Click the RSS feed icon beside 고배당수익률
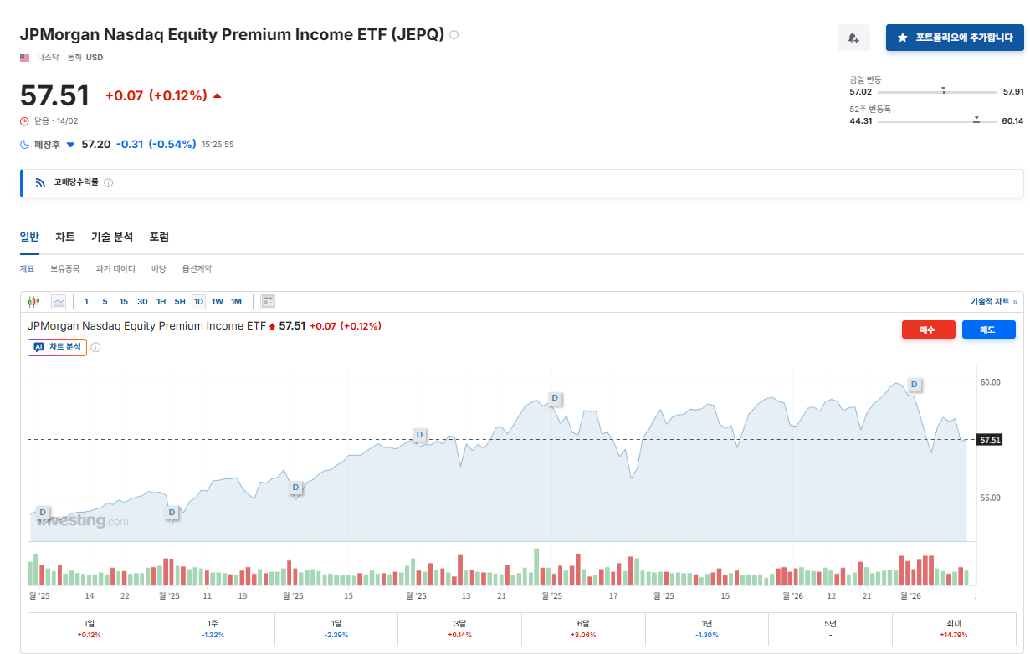Screen dimensions: 1030x654 [40, 182]
